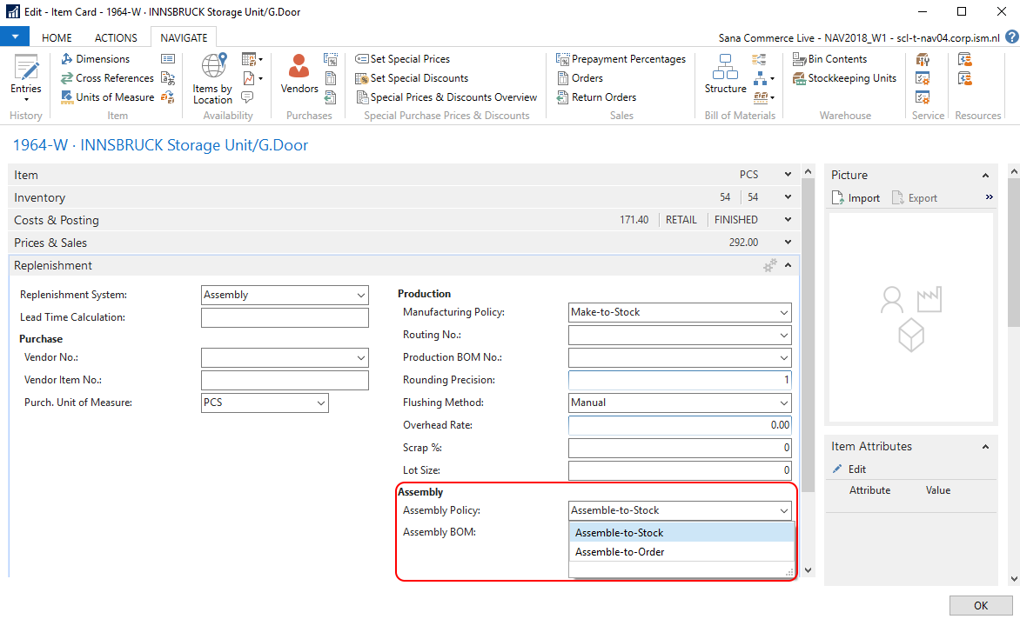Open Prepayment Percentages

[x=627, y=59]
